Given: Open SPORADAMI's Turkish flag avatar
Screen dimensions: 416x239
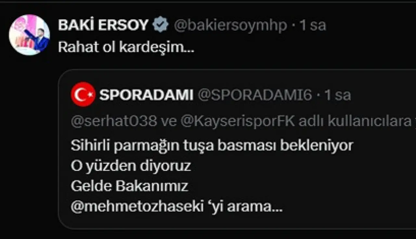Looking at the screenshot, I should tap(83, 94).
